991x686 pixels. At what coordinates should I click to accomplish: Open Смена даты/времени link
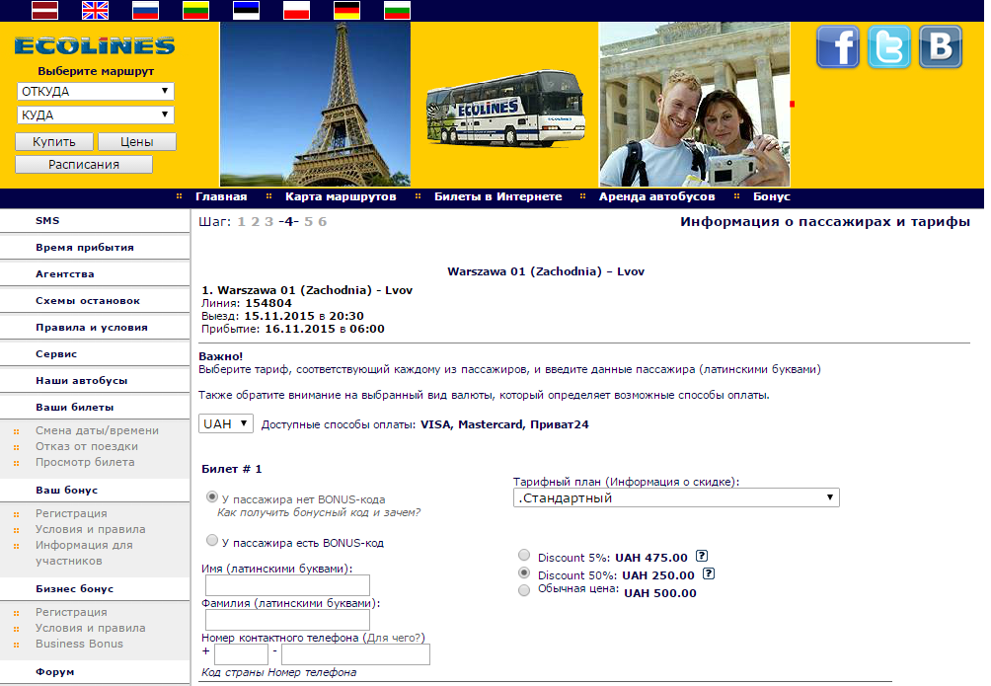point(98,430)
